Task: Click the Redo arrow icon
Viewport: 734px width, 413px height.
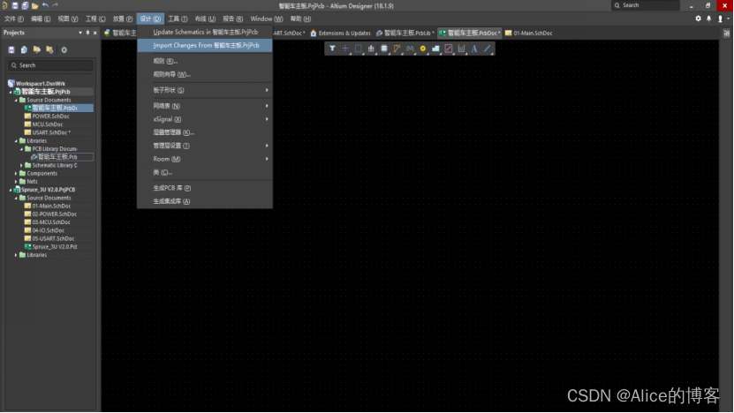Action: [56, 5]
